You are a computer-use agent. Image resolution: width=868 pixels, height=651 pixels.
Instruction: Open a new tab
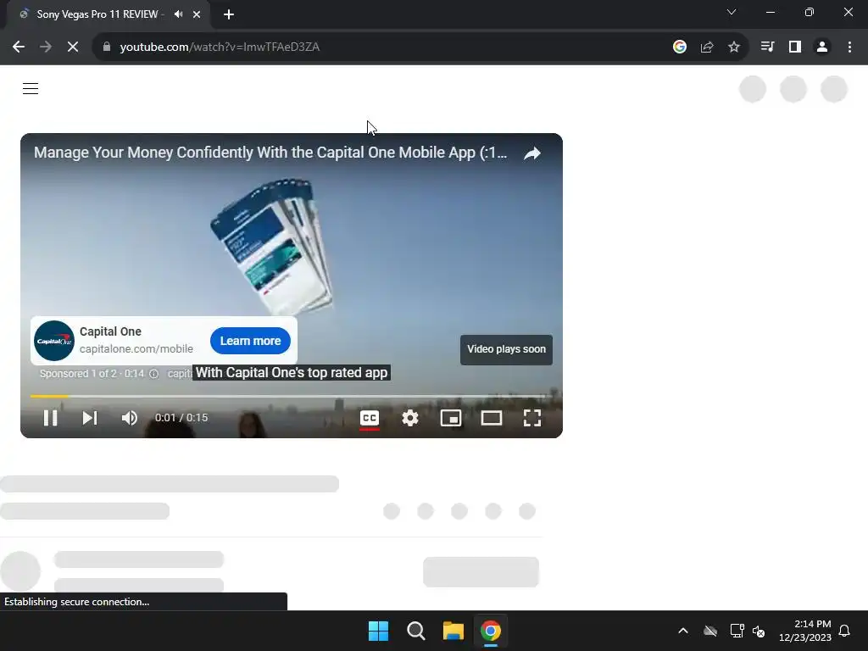229,14
